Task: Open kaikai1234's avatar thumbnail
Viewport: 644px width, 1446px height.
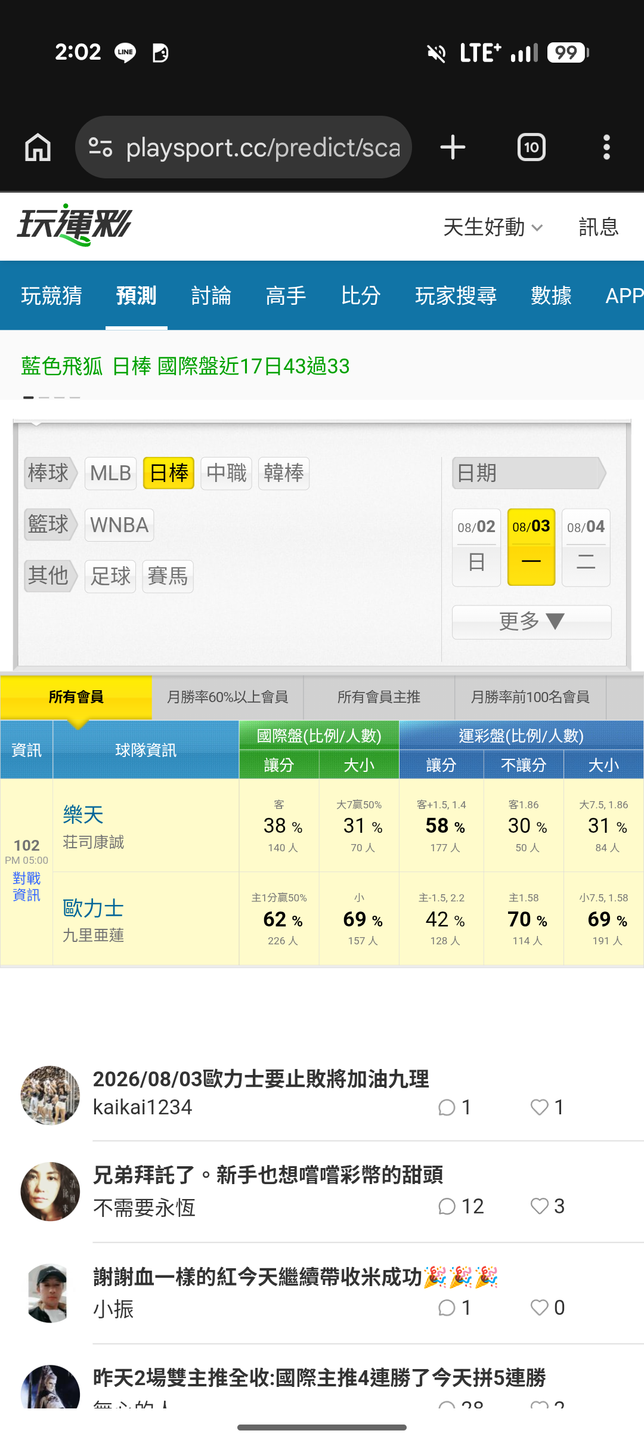Action: (x=50, y=1095)
